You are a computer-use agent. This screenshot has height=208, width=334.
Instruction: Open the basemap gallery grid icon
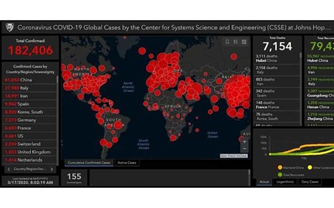tap(244, 42)
